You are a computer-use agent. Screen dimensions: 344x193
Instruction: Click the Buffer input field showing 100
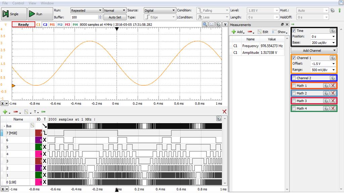click(x=84, y=17)
